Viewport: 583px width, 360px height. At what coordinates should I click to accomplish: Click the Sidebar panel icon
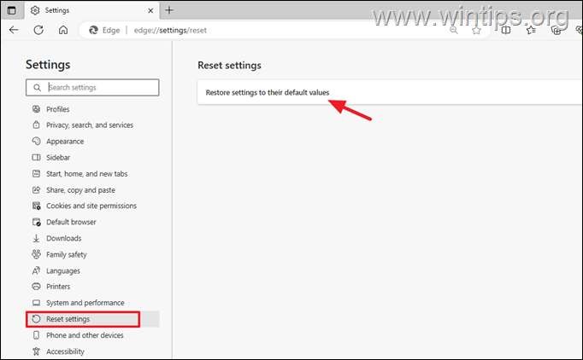click(x=36, y=157)
